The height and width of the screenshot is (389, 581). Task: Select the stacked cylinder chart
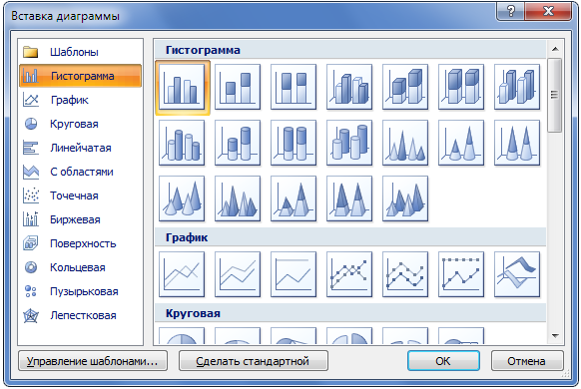click(238, 143)
